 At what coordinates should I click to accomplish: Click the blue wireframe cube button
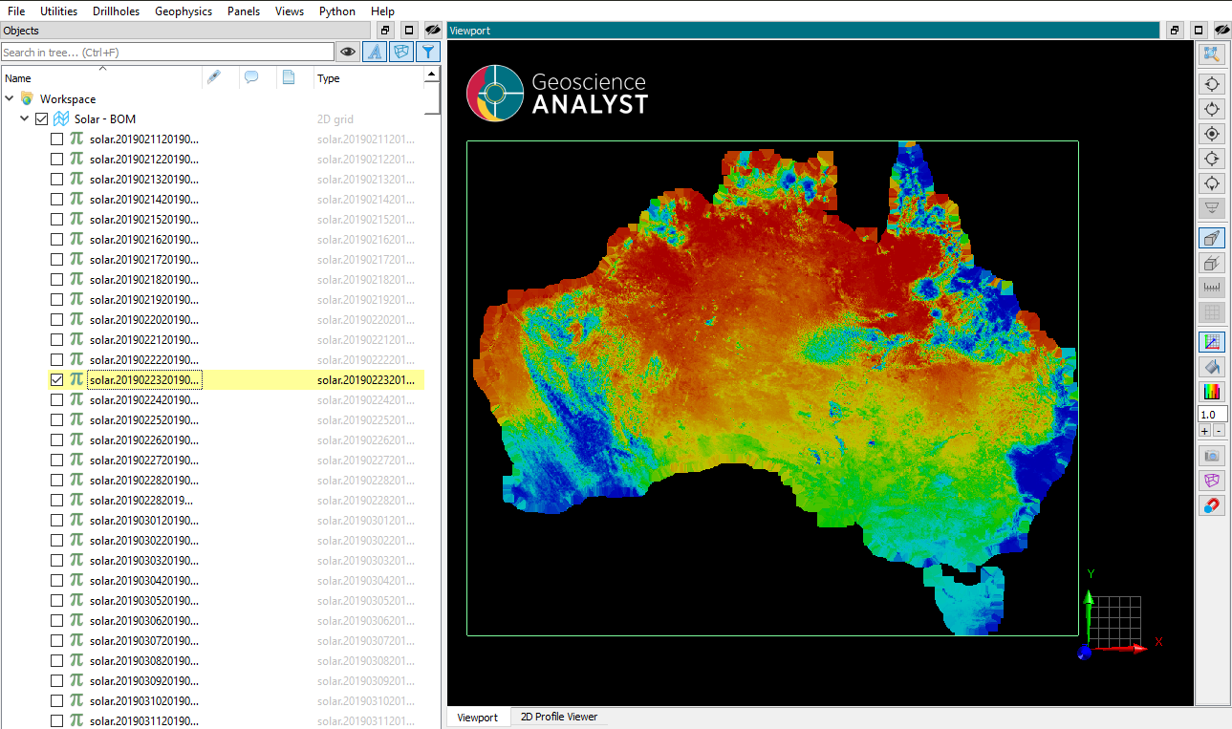pos(401,52)
